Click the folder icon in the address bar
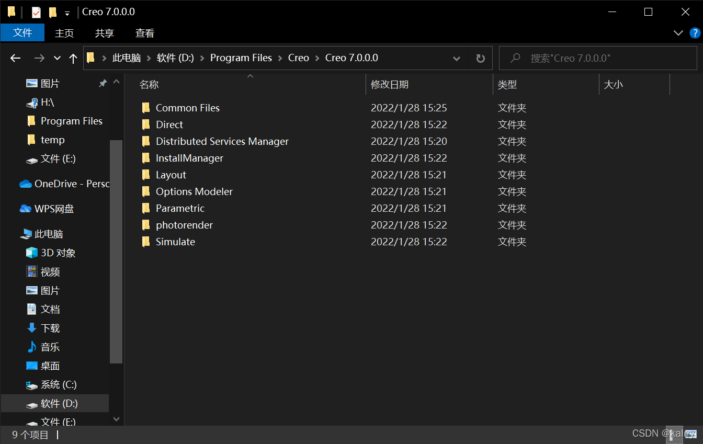Image resolution: width=703 pixels, height=444 pixels. [91, 58]
